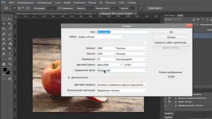This screenshot has height=119, width=212.
Task: Expand the Деревянная рамка action
Action: coord(176,105)
